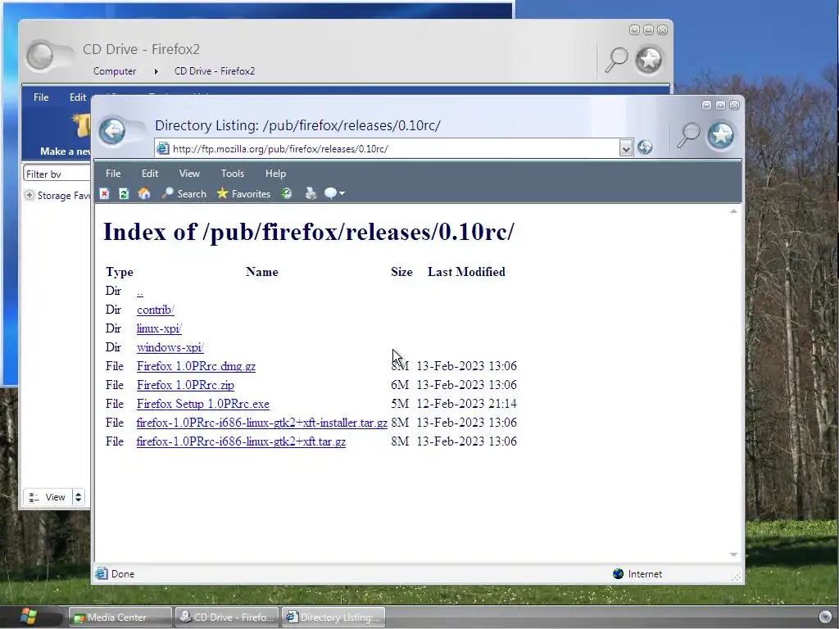
Task: Click the page icon in address bar
Action: (x=163, y=149)
